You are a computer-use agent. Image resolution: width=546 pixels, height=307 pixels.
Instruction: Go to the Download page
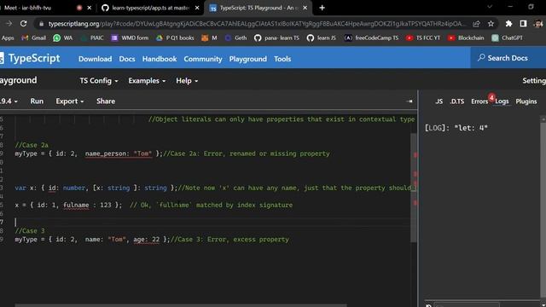[95, 59]
